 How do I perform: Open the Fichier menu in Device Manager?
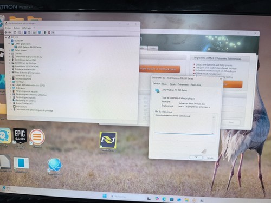(8, 28)
